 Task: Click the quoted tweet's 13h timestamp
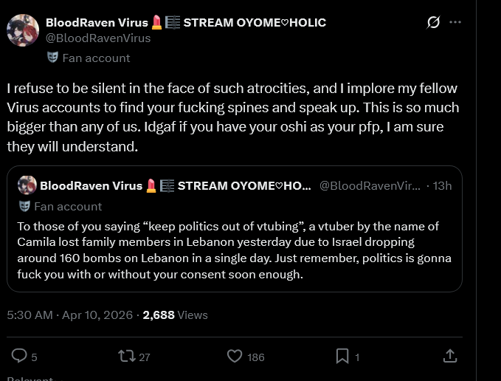(442, 185)
